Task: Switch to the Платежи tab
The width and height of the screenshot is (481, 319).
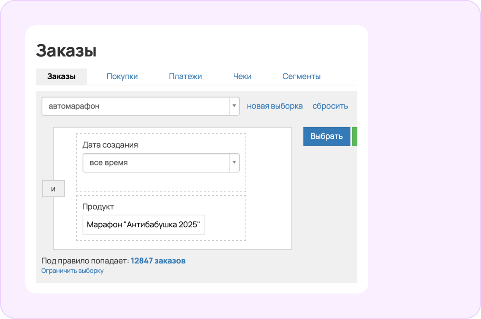Action: coord(185,76)
